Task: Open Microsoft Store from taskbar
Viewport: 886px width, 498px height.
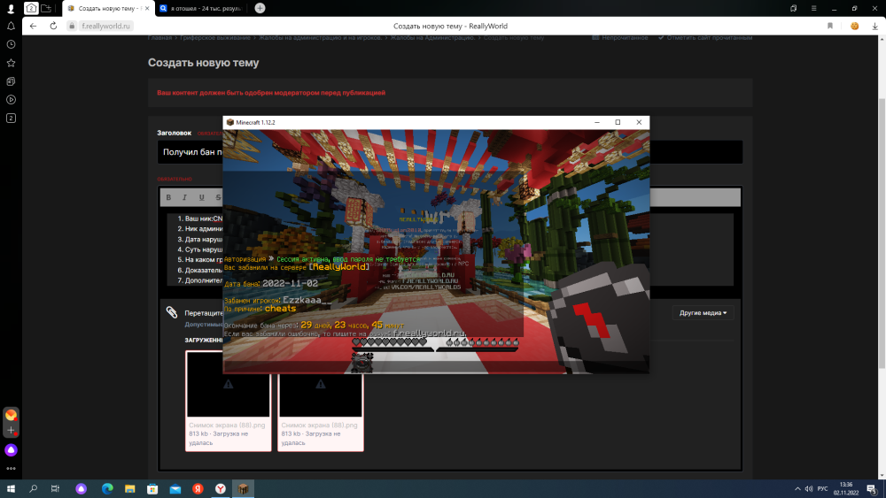Action: pos(152,489)
